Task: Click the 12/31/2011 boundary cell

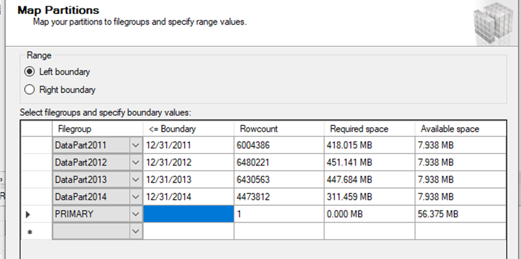Action: (188, 145)
